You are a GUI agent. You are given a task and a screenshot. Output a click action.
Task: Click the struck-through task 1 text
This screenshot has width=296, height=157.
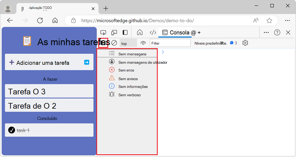pyautogui.click(x=23, y=130)
